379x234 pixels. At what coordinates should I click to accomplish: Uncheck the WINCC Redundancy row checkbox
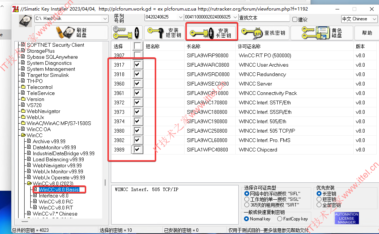(138, 74)
